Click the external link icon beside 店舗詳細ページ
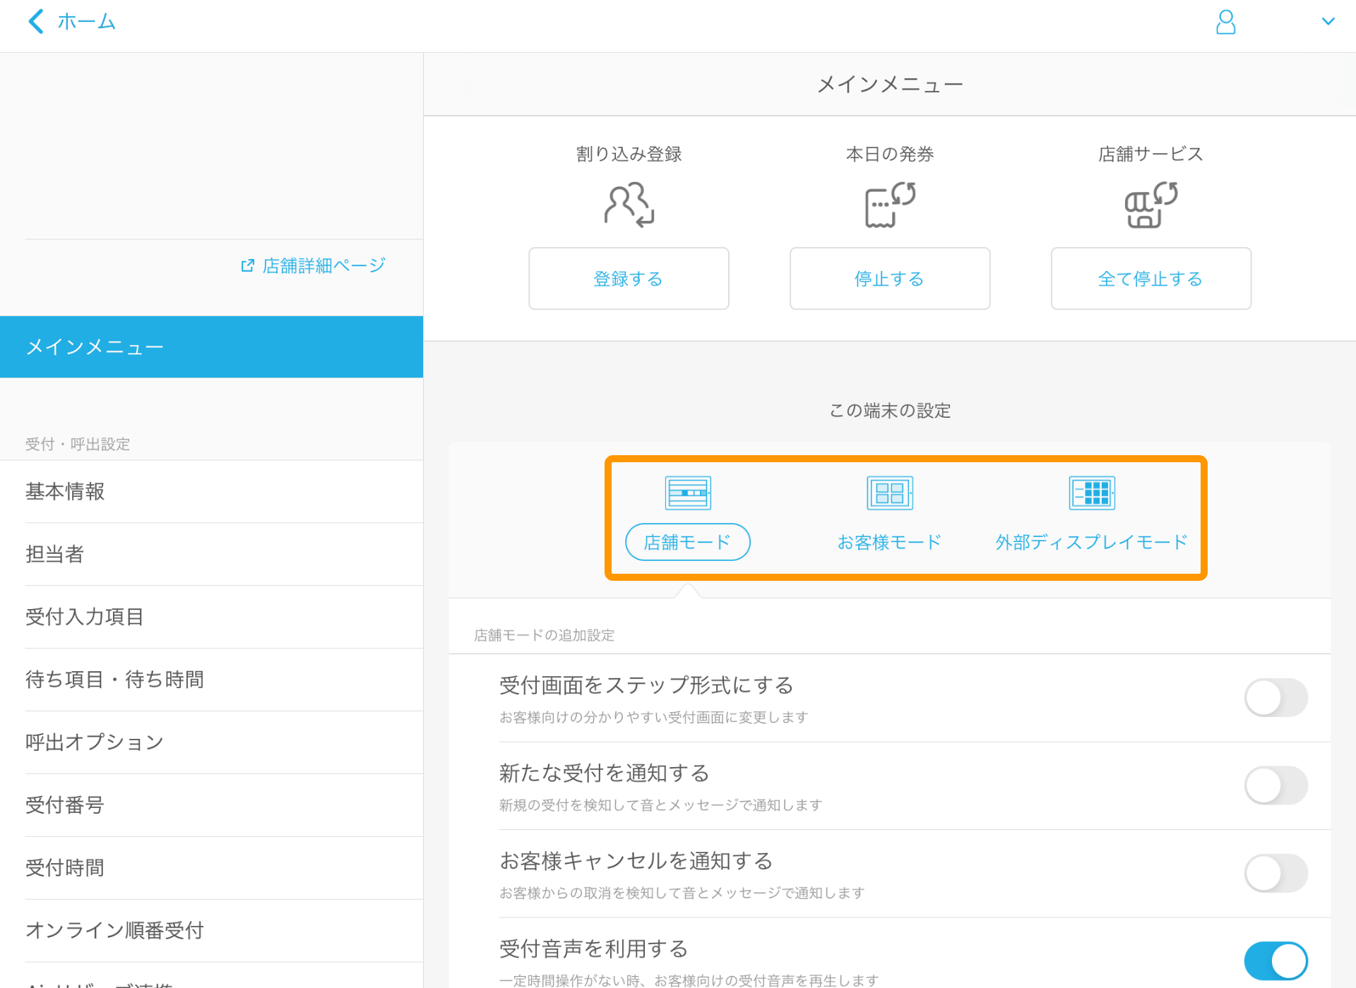 coord(247,265)
